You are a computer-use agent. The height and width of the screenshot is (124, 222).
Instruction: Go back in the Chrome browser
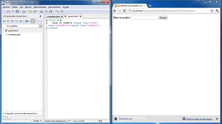pyautogui.click(x=115, y=11)
